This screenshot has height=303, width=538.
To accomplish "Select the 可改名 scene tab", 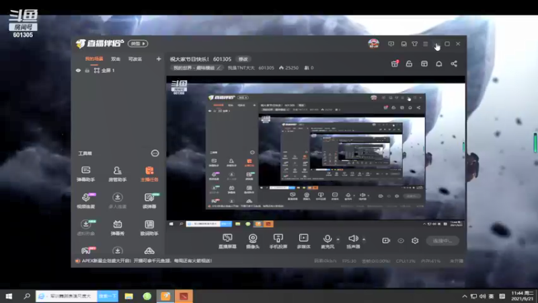I will pos(135,59).
